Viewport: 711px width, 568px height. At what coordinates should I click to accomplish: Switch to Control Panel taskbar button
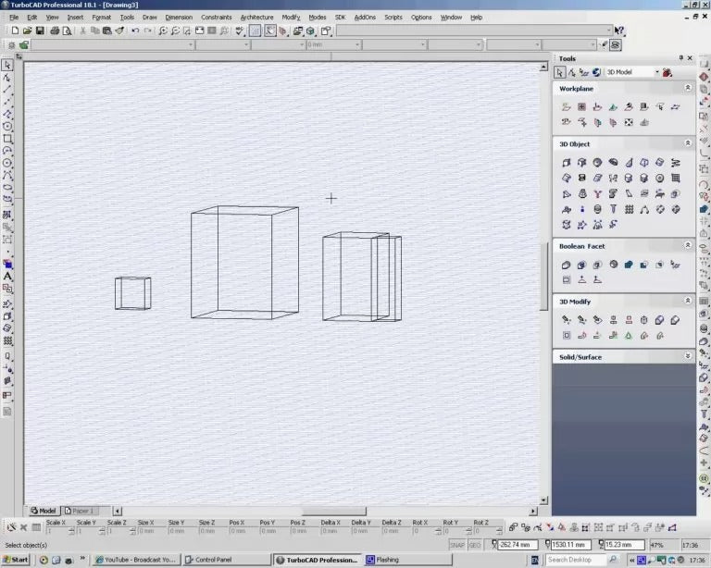tap(225, 560)
